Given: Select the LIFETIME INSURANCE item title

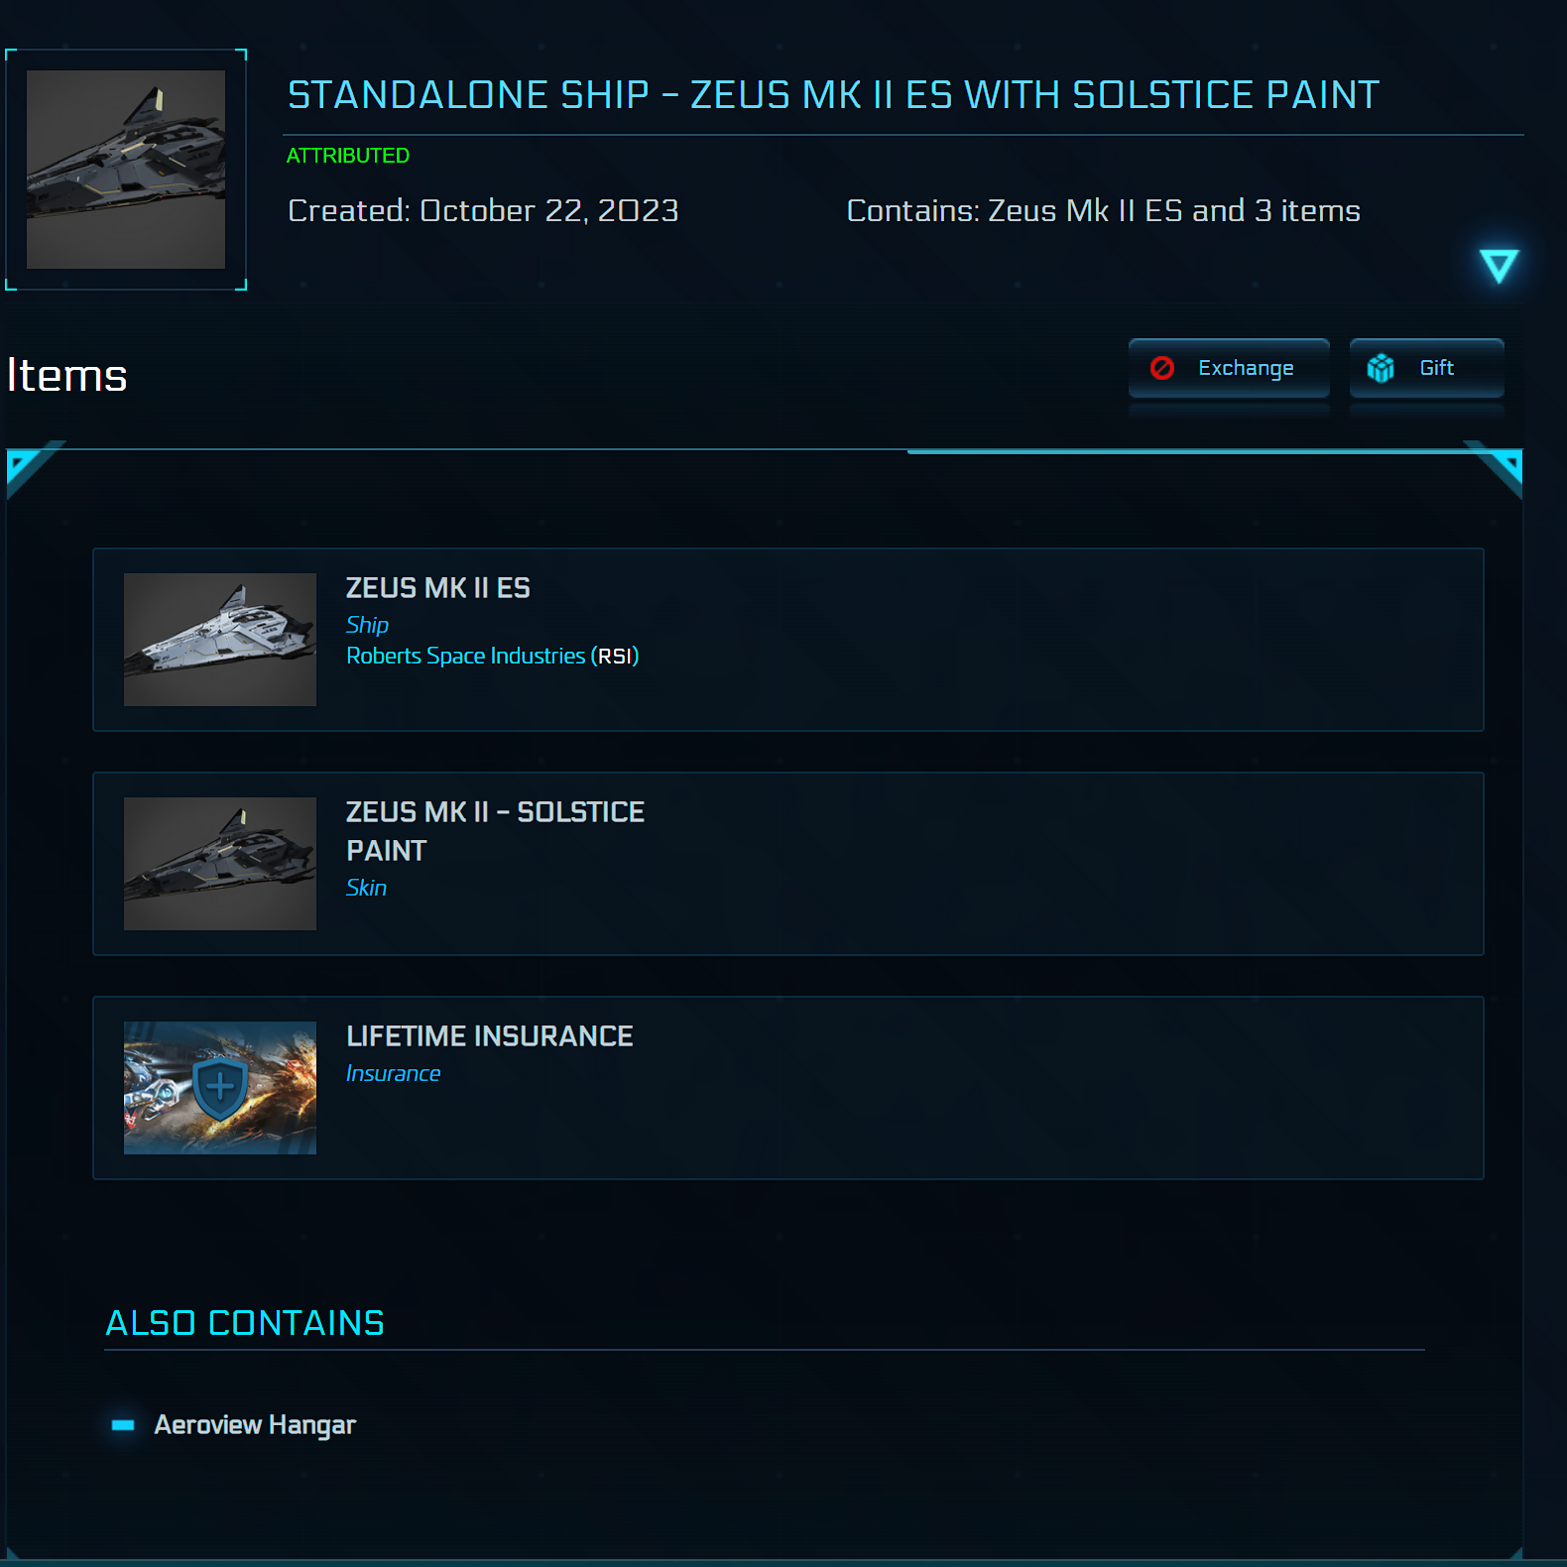Looking at the screenshot, I should click(490, 1036).
